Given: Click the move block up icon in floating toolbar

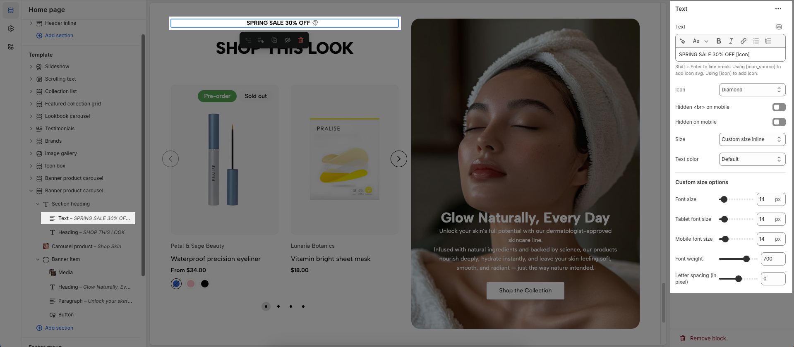Looking at the screenshot, I should tap(248, 40).
